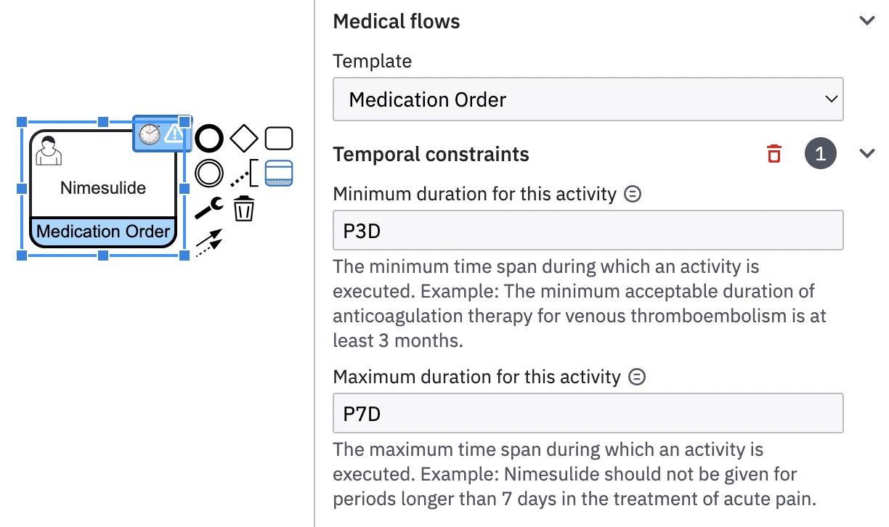This screenshot has height=527, width=889.
Task: Click the constraint count badge showing 1
Action: coord(821,153)
